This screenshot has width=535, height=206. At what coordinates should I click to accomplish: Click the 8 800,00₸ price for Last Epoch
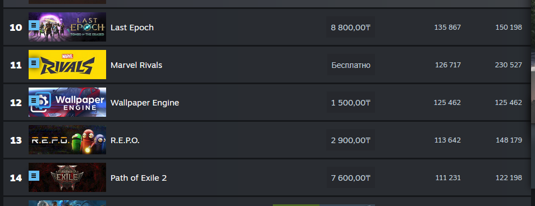[x=350, y=28]
